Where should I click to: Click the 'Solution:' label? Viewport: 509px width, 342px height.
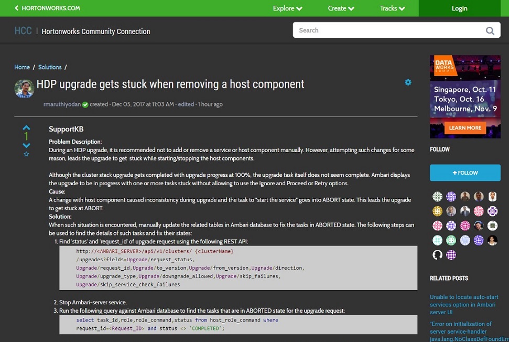point(60,216)
